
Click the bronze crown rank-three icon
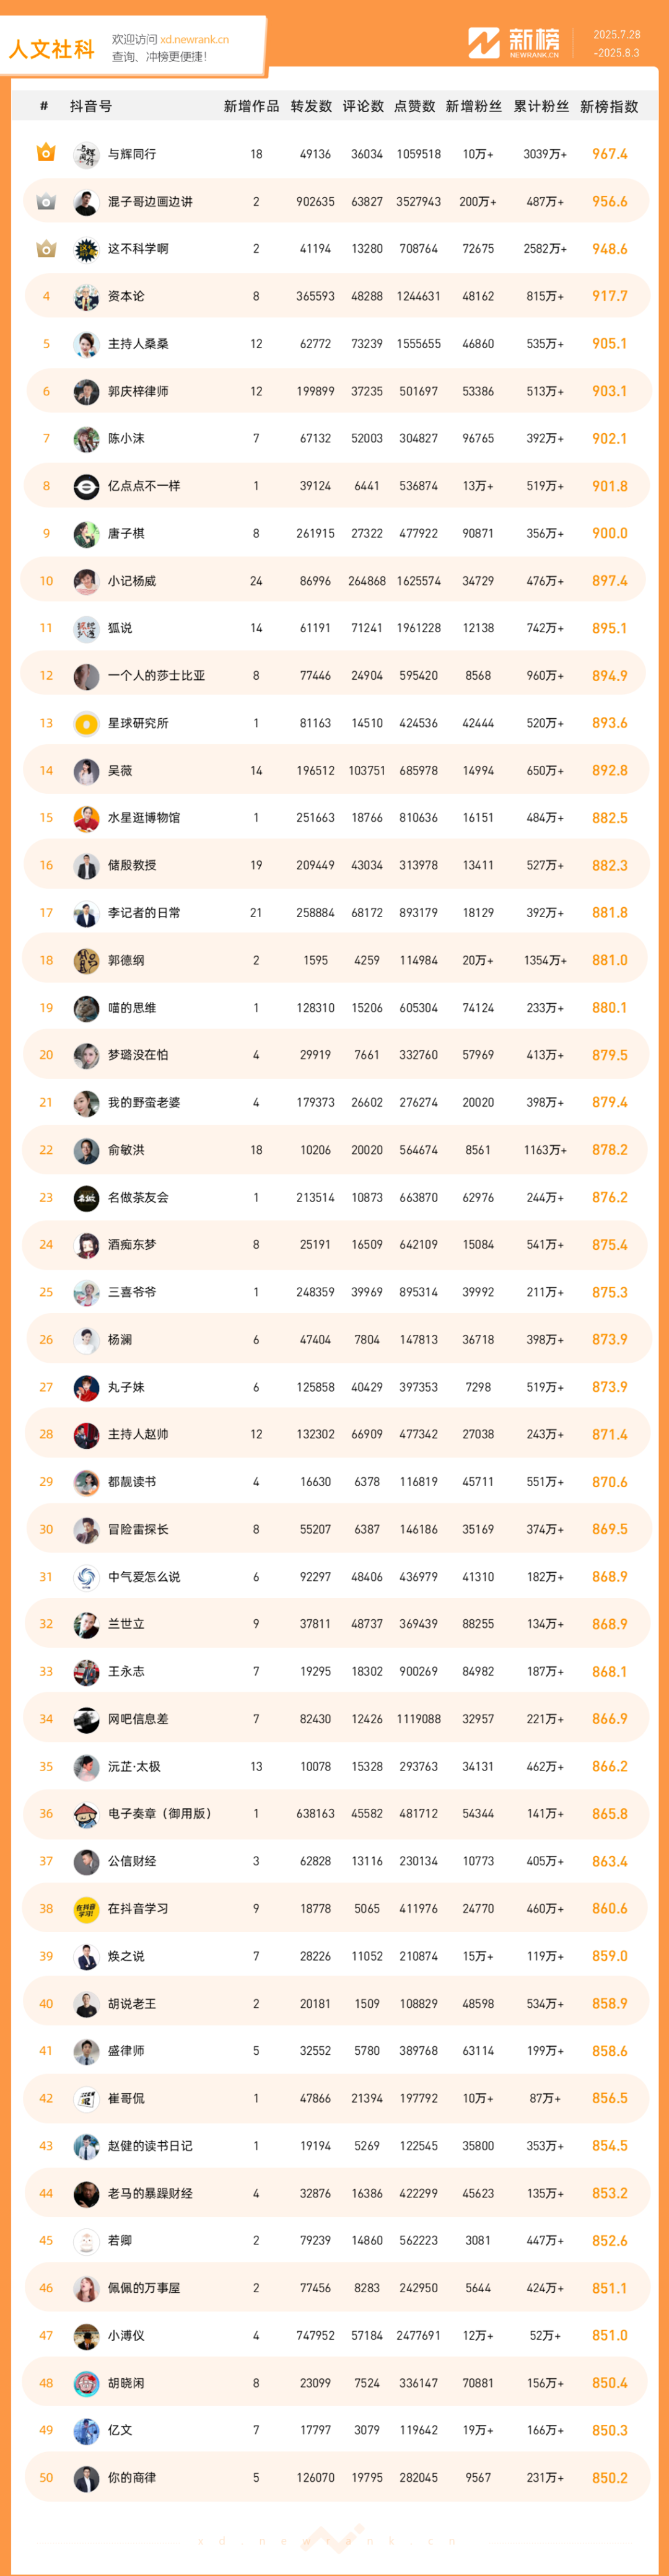(46, 248)
